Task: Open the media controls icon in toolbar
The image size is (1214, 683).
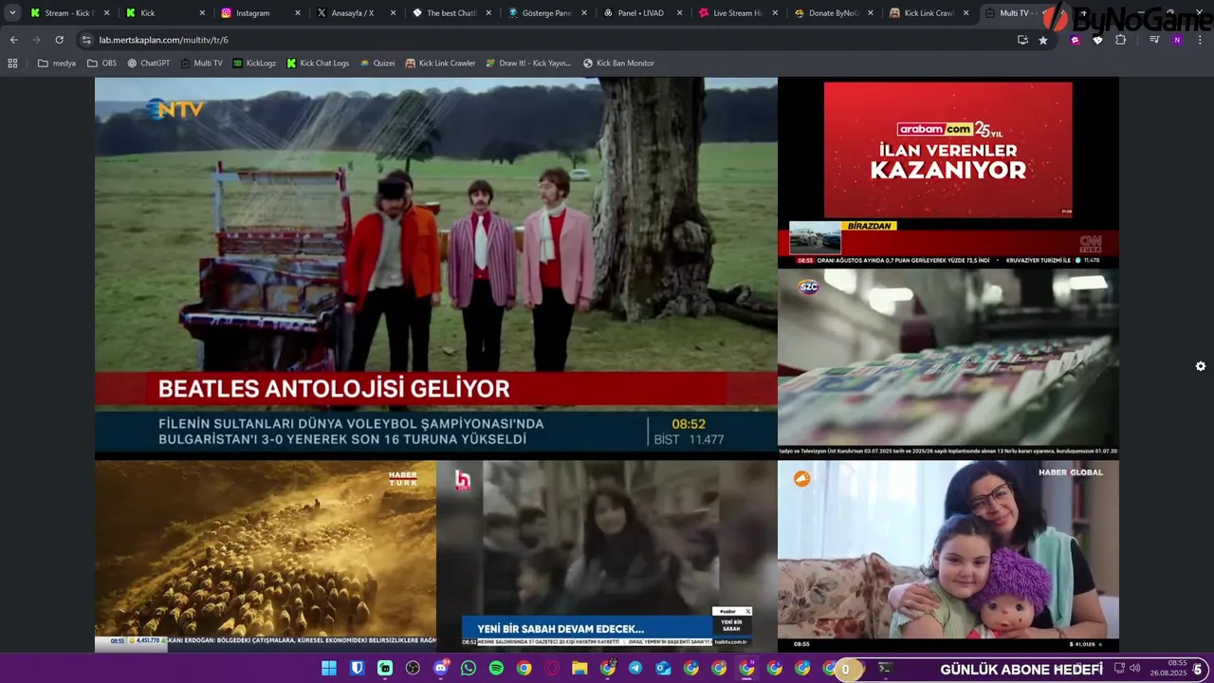Action: (x=1154, y=40)
